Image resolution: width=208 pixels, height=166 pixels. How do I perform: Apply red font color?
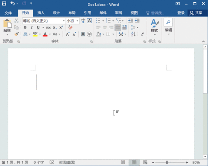pos(45,34)
